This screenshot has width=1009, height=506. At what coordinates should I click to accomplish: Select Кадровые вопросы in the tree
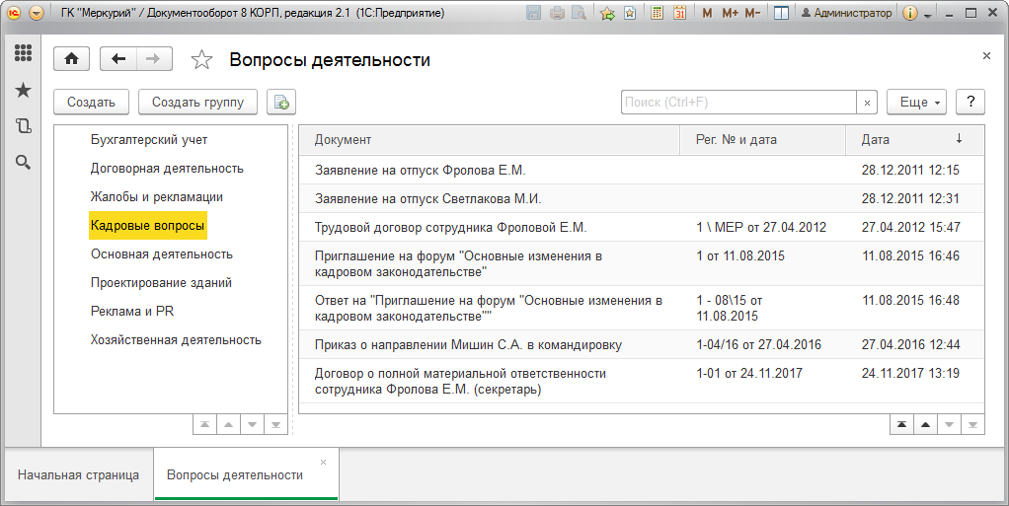148,226
